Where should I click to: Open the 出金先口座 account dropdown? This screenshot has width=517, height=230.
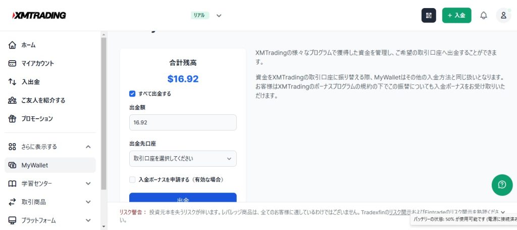[x=183, y=159]
